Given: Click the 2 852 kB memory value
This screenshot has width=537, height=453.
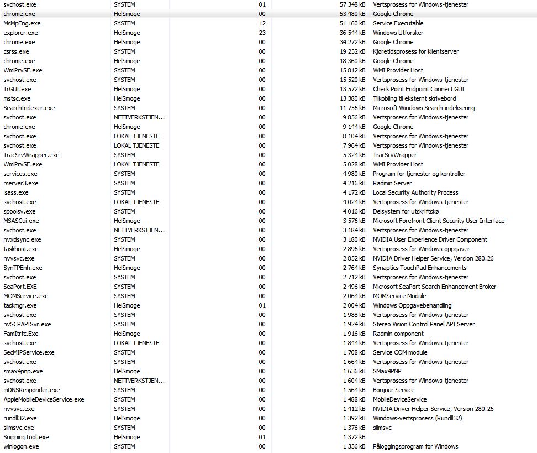Looking at the screenshot, I should click(x=354, y=258).
